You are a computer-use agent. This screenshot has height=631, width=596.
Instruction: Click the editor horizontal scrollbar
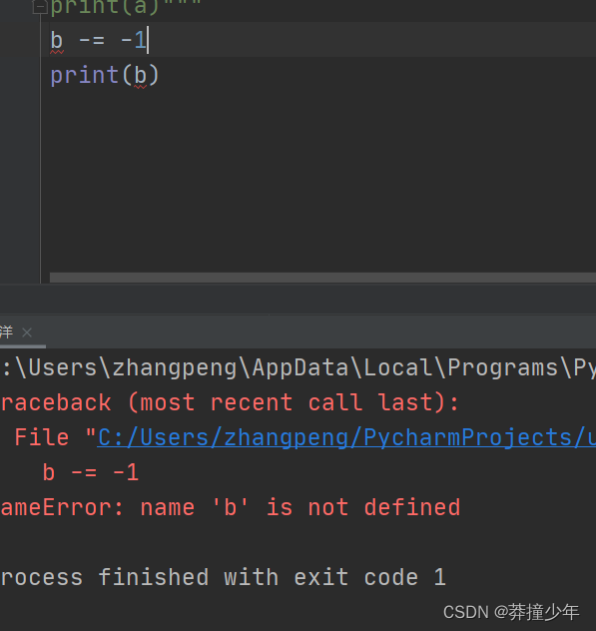tap(322, 278)
